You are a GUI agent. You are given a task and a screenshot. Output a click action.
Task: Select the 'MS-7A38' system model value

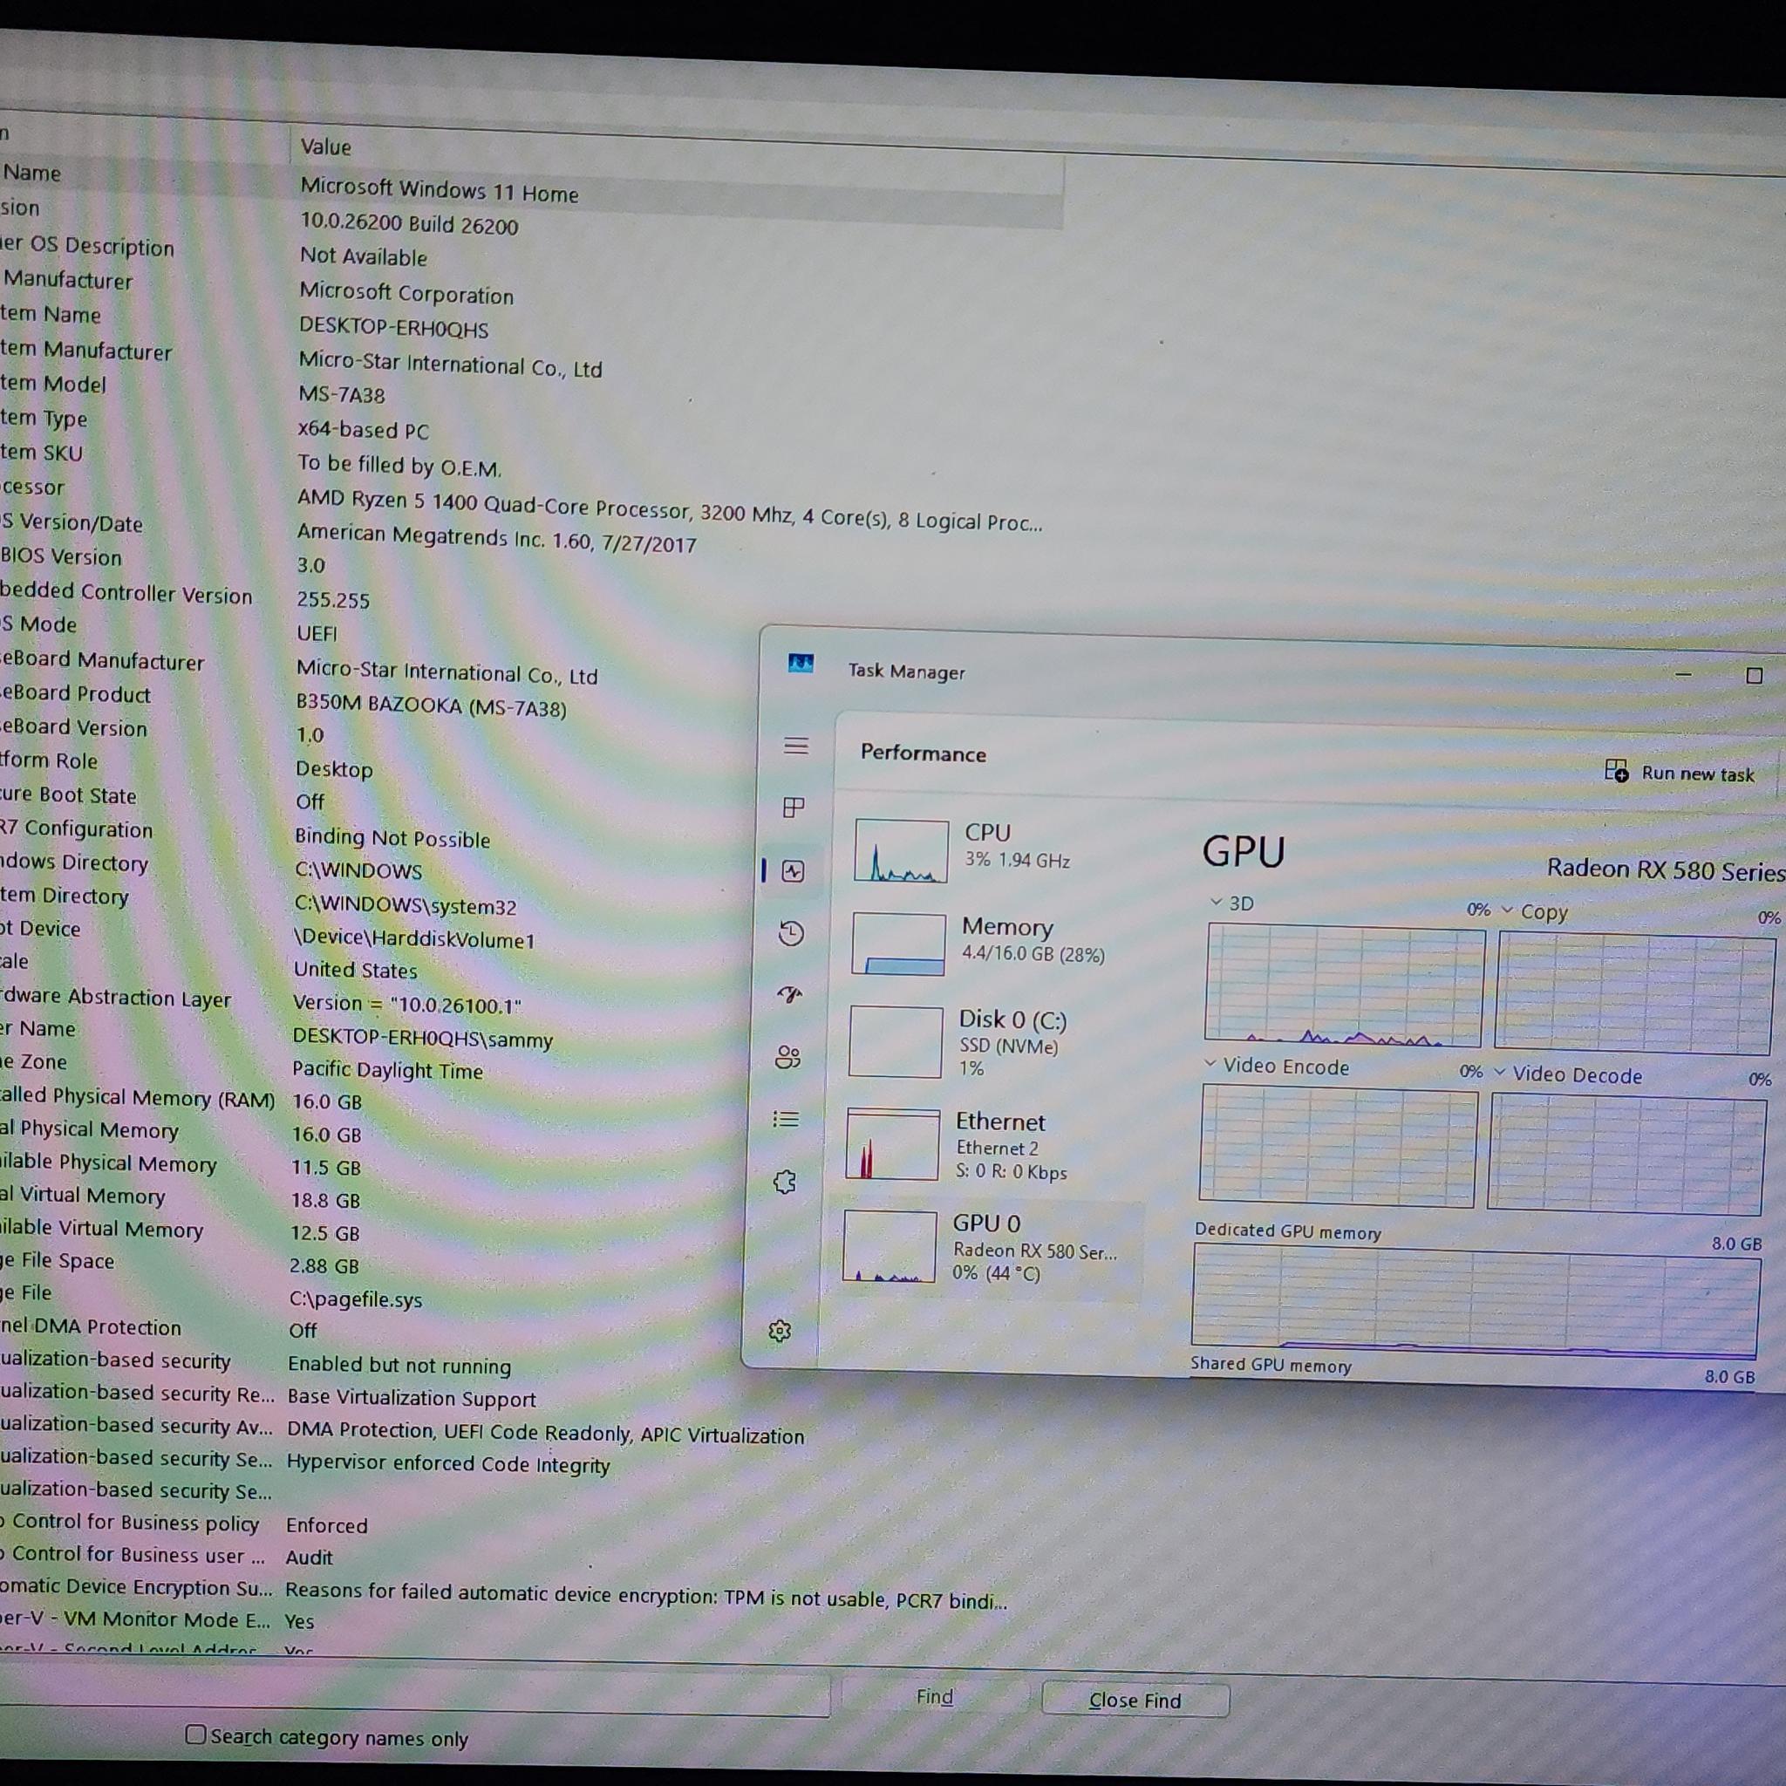pyautogui.click(x=341, y=395)
